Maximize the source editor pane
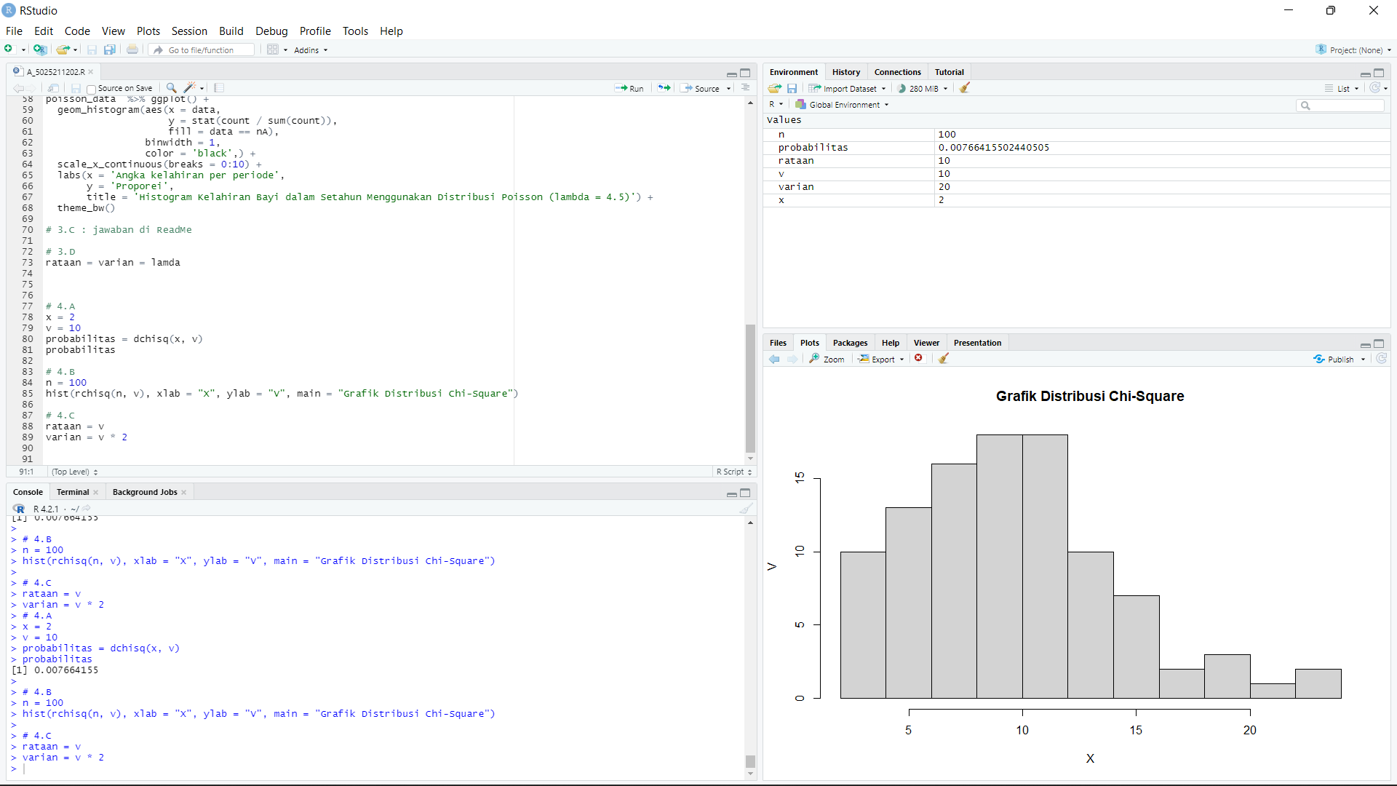This screenshot has width=1397, height=786. tap(746, 74)
